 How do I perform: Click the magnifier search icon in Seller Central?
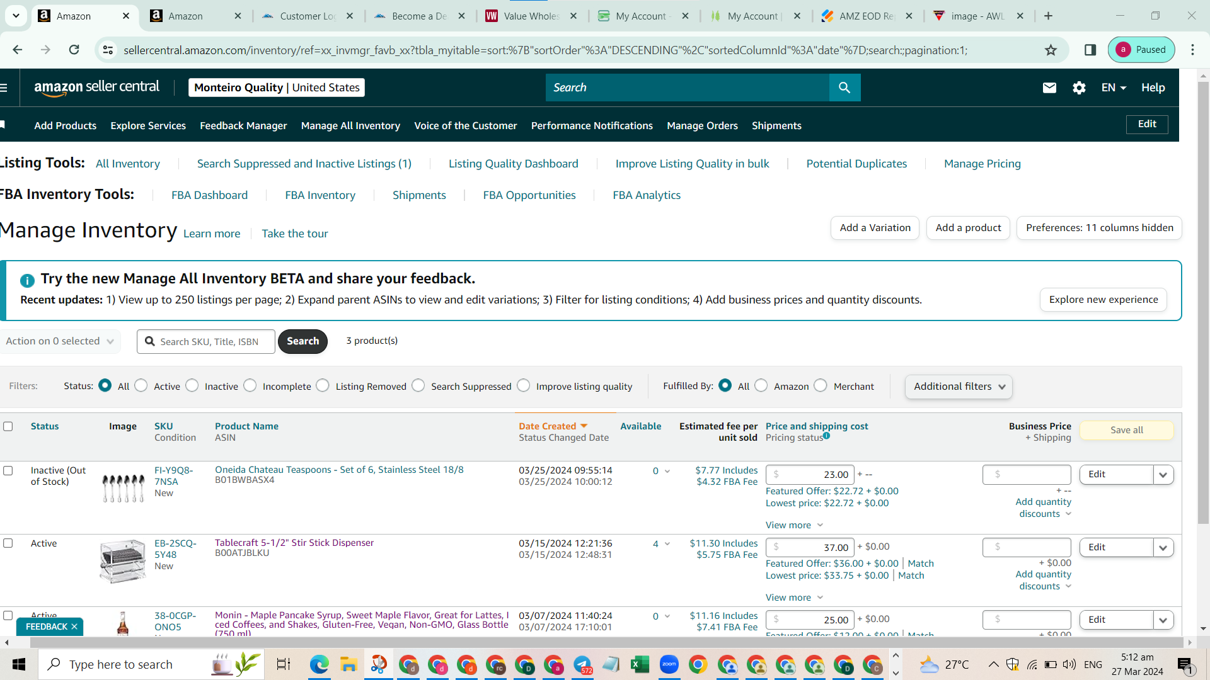click(x=844, y=88)
